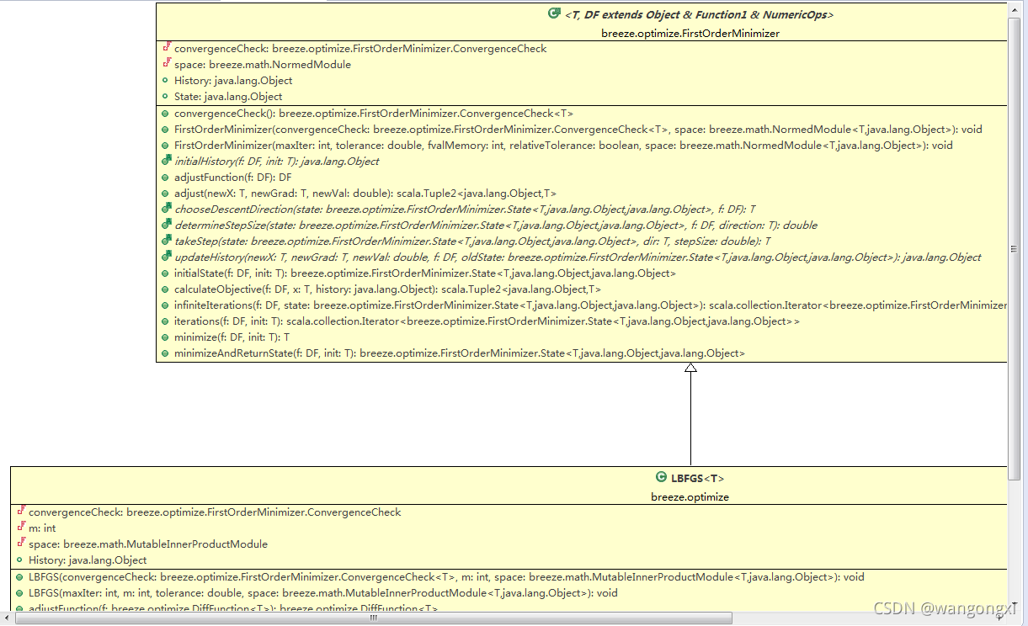Select the FirstOrderMinimizer(convergenceCheck...) constructor row
1028x626 pixels.
pos(578,130)
